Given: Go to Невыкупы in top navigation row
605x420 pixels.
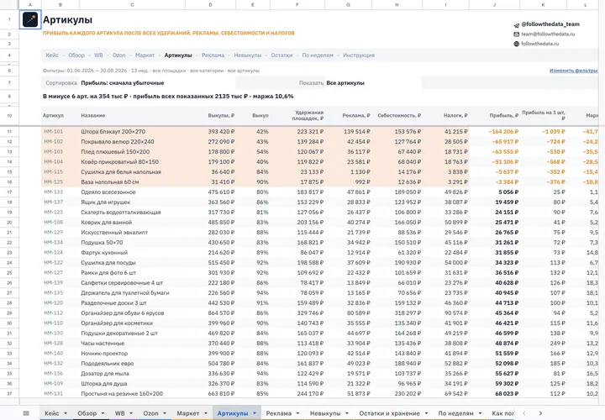Looking at the screenshot, I should [x=247, y=55].
